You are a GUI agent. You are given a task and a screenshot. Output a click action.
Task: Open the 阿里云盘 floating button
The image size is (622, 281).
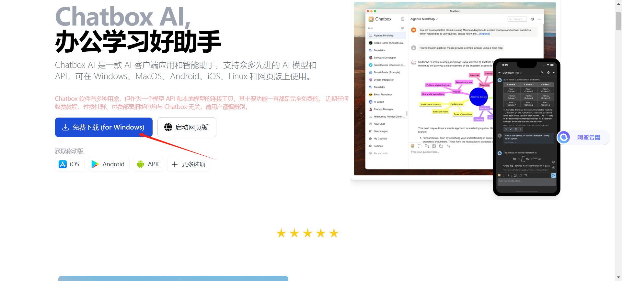point(583,138)
